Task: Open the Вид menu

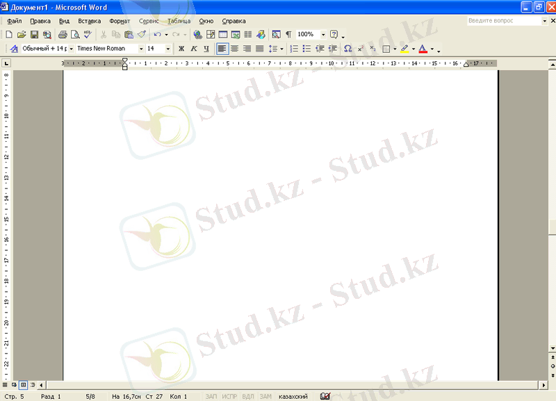Action: [64, 21]
